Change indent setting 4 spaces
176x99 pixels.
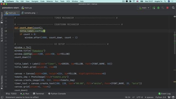(x=149, y=97)
